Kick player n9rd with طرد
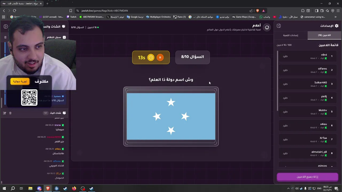 pos(285,56)
